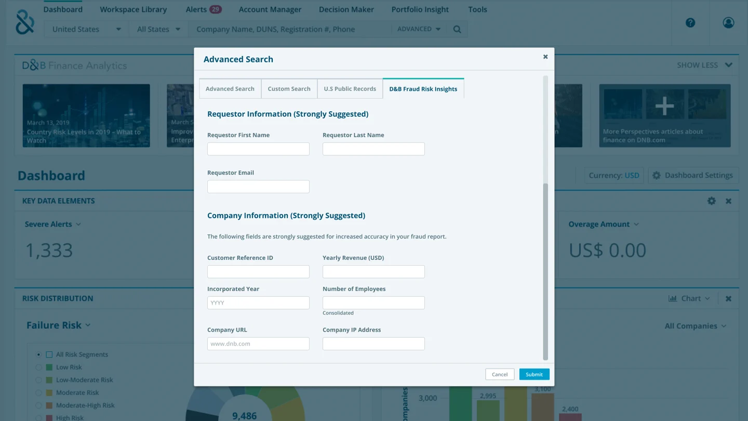This screenshot has height=421, width=748.
Task: Remove the Key Data Elements panel
Action: pos(728,201)
